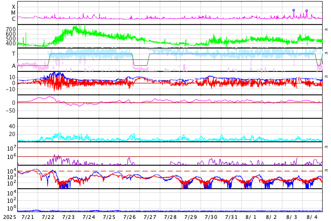The width and height of the screenshot is (331, 221).
Task: Click the 0 label above -50
Action: 14,103
